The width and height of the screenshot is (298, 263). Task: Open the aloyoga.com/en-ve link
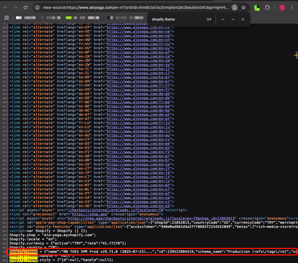138,32
